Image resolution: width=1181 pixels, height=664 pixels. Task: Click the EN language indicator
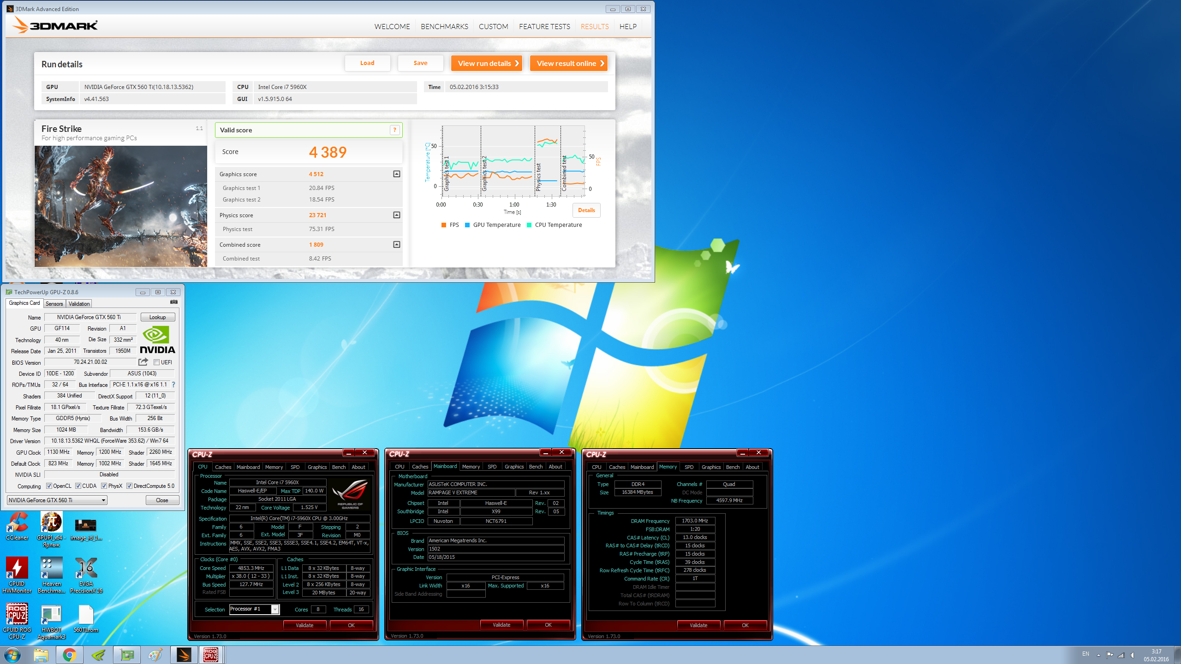click(1086, 654)
